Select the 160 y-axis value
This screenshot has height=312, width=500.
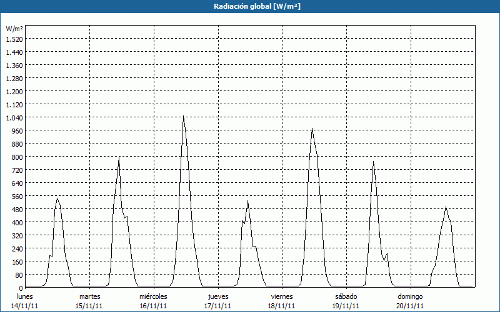click(17, 261)
